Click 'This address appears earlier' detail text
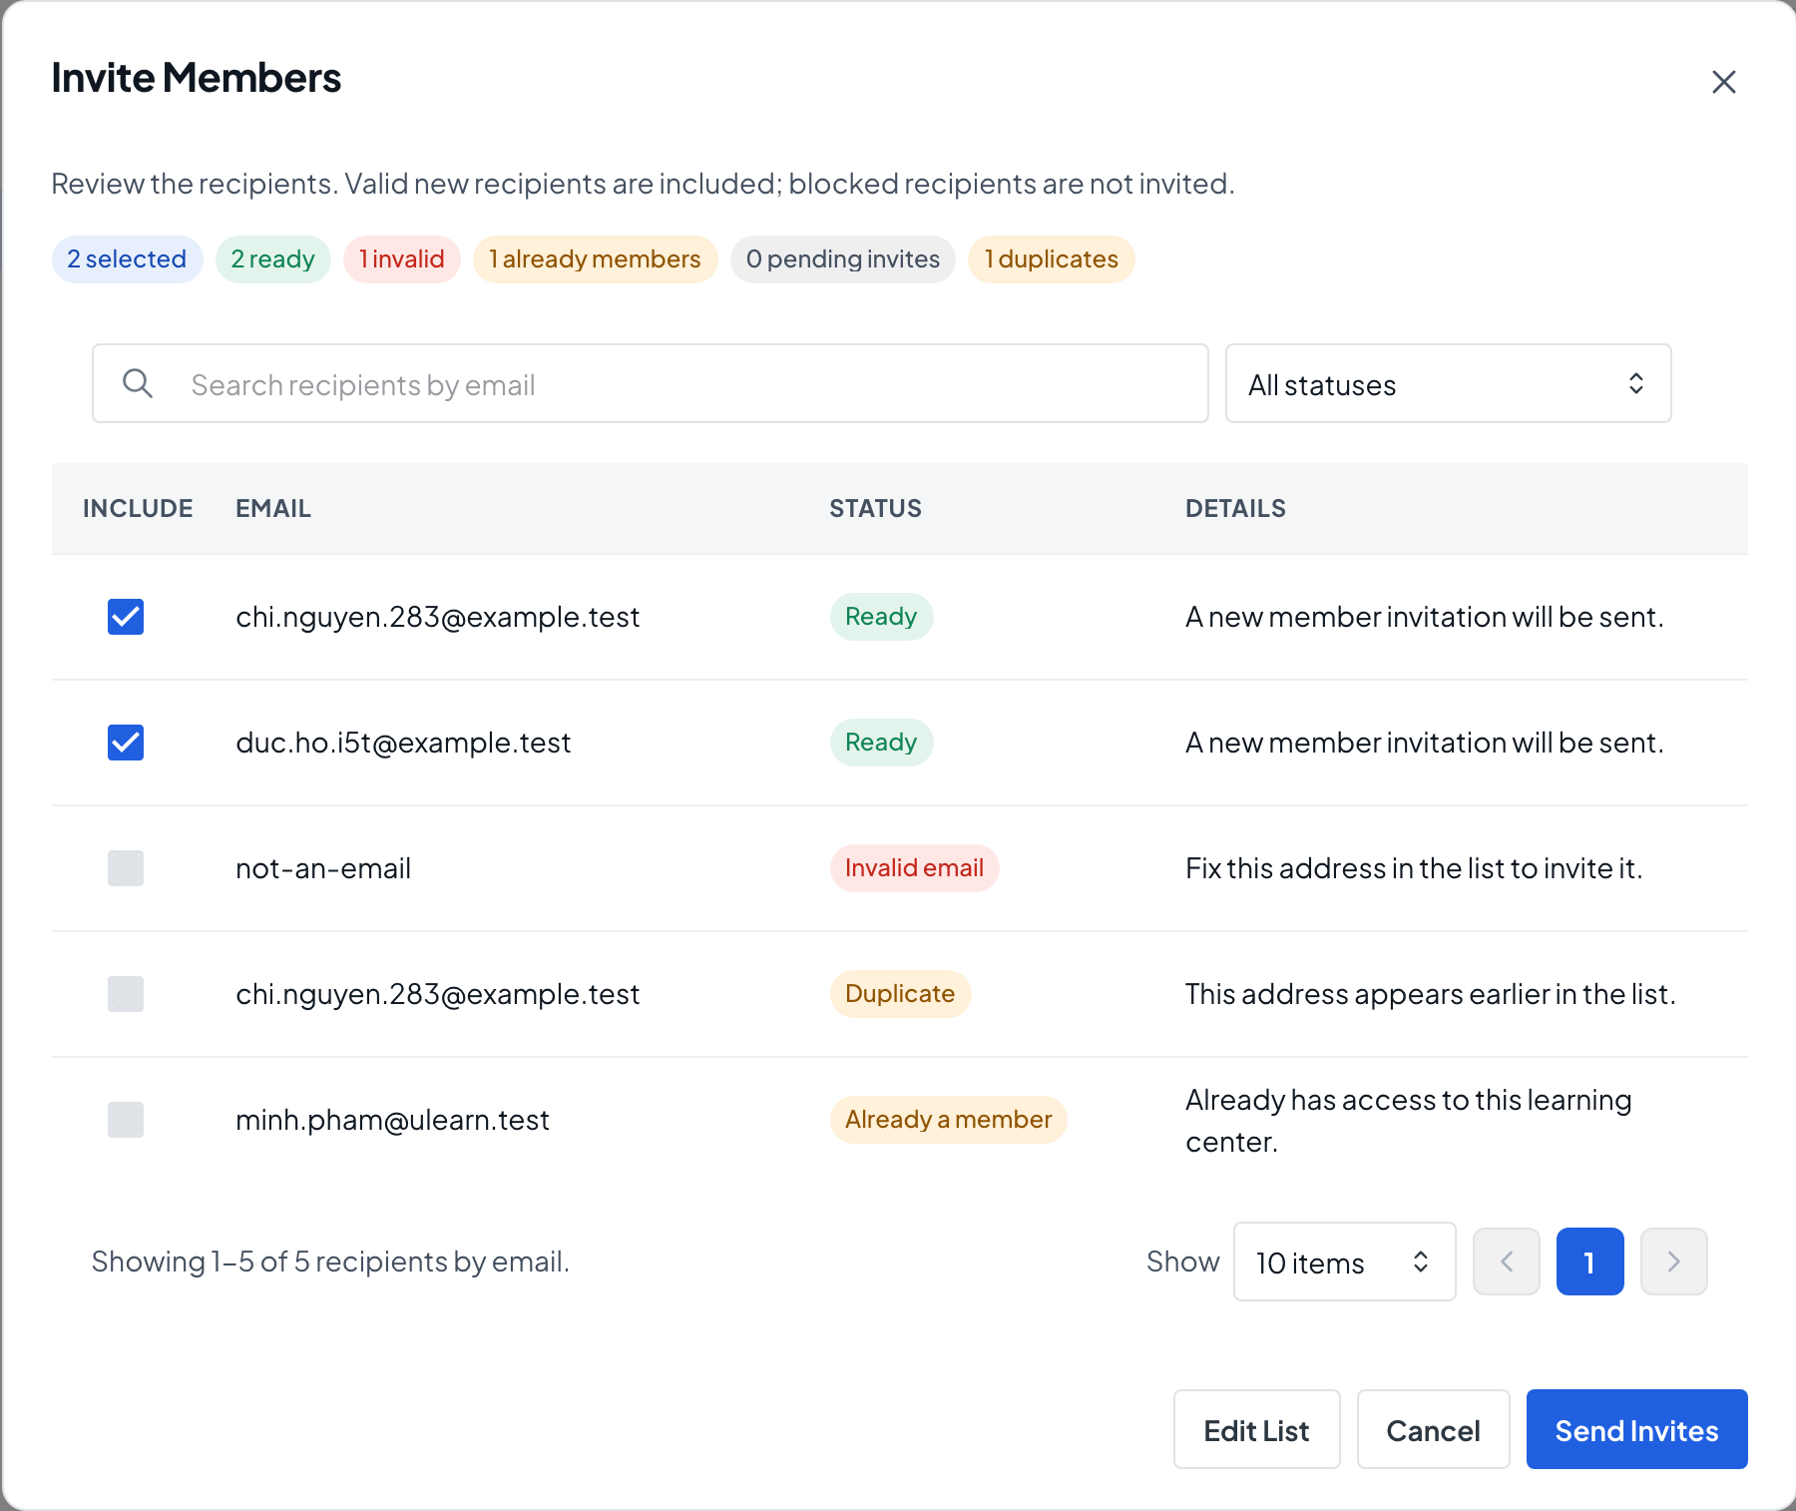Image resolution: width=1796 pixels, height=1511 pixels. (x=1430, y=994)
